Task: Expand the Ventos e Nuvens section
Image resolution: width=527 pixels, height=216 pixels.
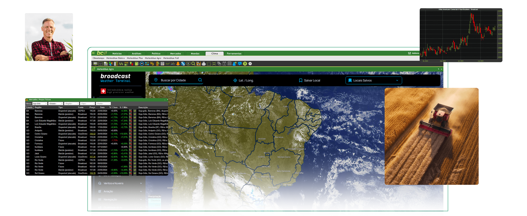Action: coord(120,183)
